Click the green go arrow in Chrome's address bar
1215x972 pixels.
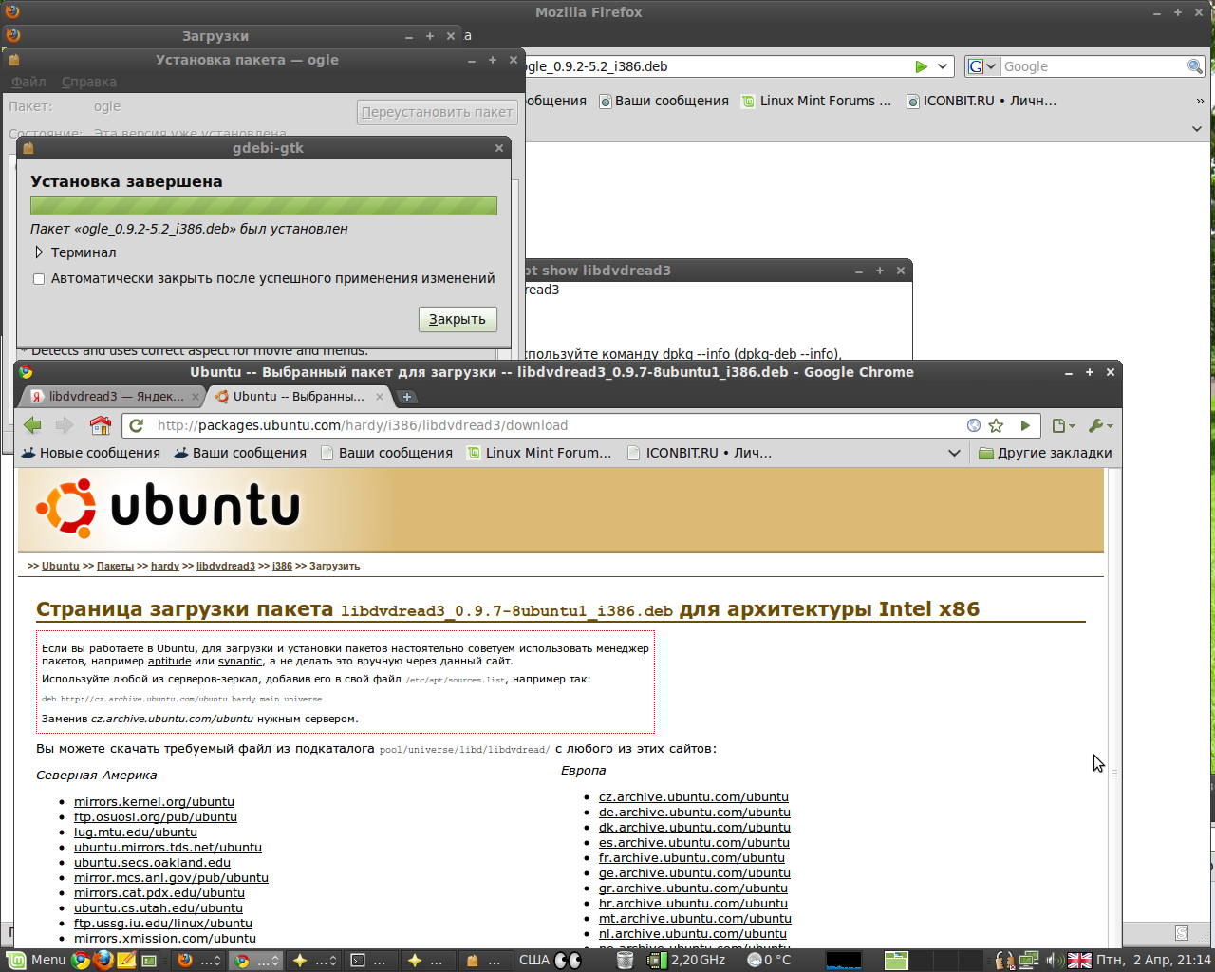[1025, 425]
